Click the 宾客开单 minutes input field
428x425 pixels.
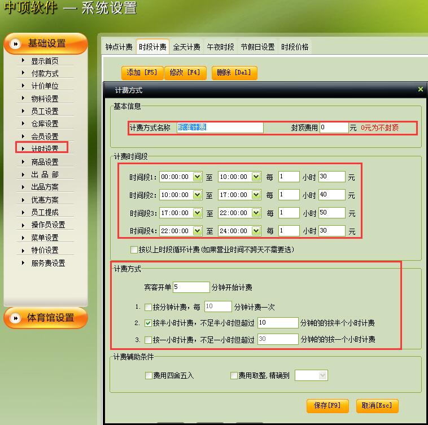tap(191, 287)
